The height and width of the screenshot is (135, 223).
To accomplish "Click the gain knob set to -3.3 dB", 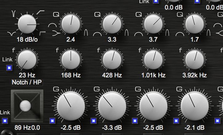I will pos(112,106).
